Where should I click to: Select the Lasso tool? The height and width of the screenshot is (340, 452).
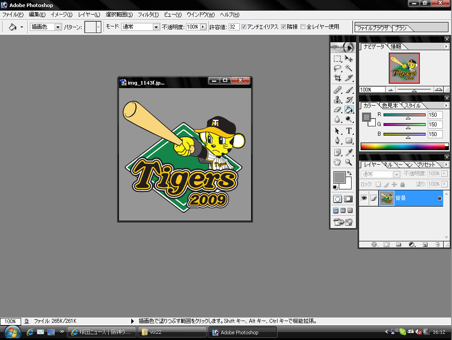coord(337,68)
